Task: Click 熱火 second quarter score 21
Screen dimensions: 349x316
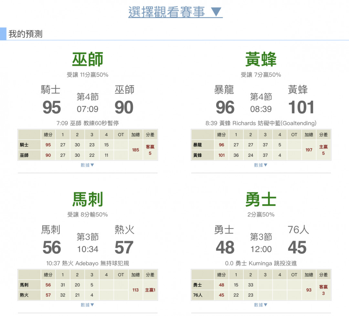Action: (77, 295)
